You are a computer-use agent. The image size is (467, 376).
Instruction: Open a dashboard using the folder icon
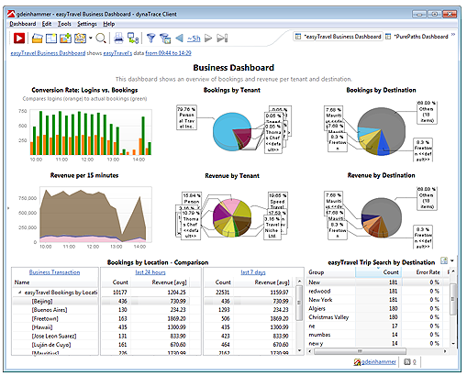pyautogui.click(x=38, y=39)
